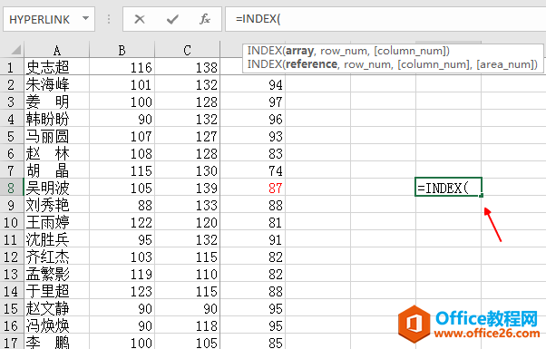This screenshot has width=546, height=349.
Task: Select row 12 header
Action: tap(12, 257)
